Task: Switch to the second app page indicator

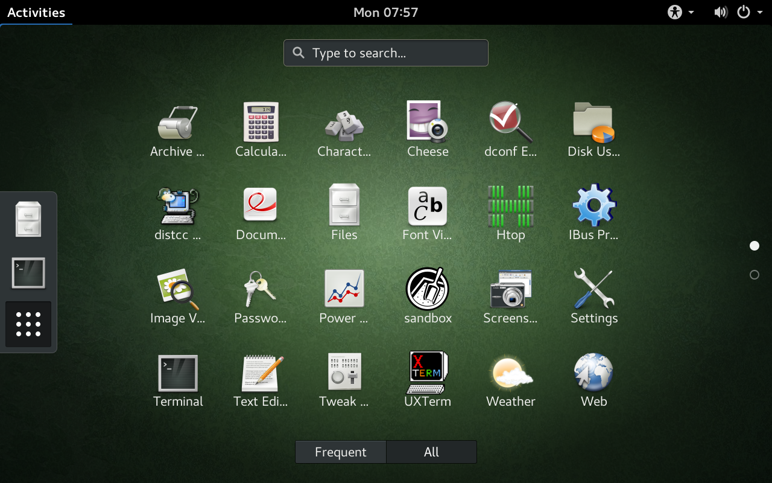Action: click(754, 275)
